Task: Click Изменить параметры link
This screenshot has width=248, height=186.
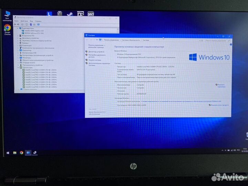Action: click(221, 86)
